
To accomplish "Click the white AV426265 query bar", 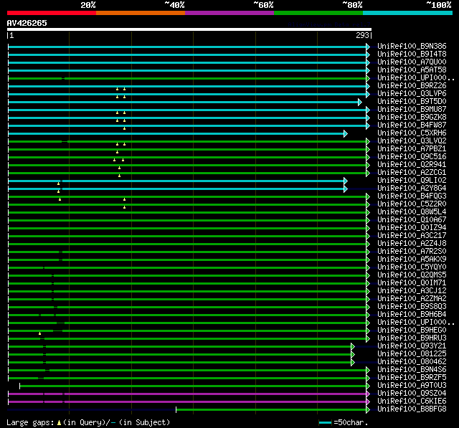I will click(x=189, y=29).
